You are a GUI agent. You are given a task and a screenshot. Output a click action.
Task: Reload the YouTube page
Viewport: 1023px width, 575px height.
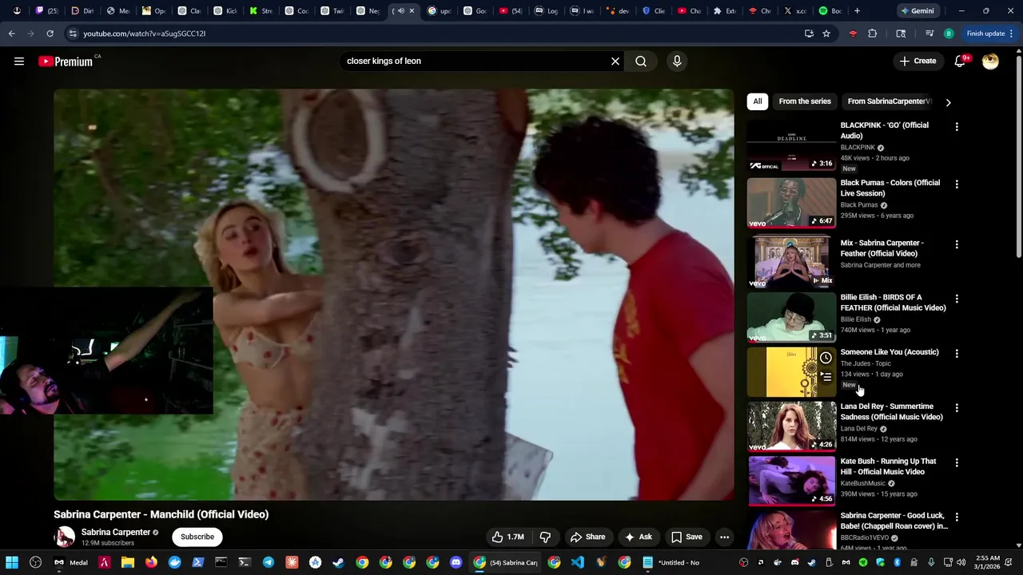pyautogui.click(x=50, y=34)
